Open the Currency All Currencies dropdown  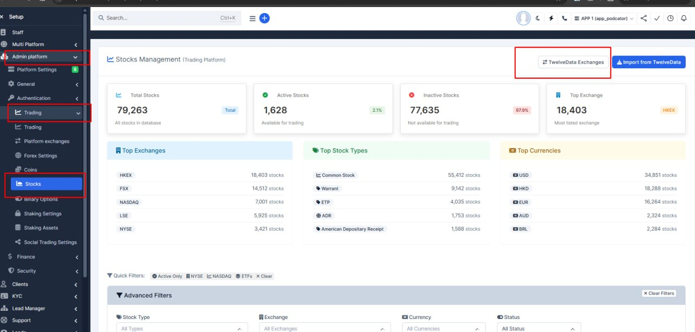click(444, 328)
